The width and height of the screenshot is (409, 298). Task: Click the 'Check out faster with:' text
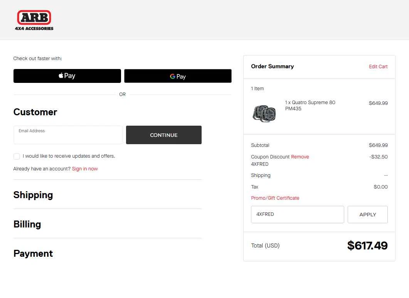(37, 59)
